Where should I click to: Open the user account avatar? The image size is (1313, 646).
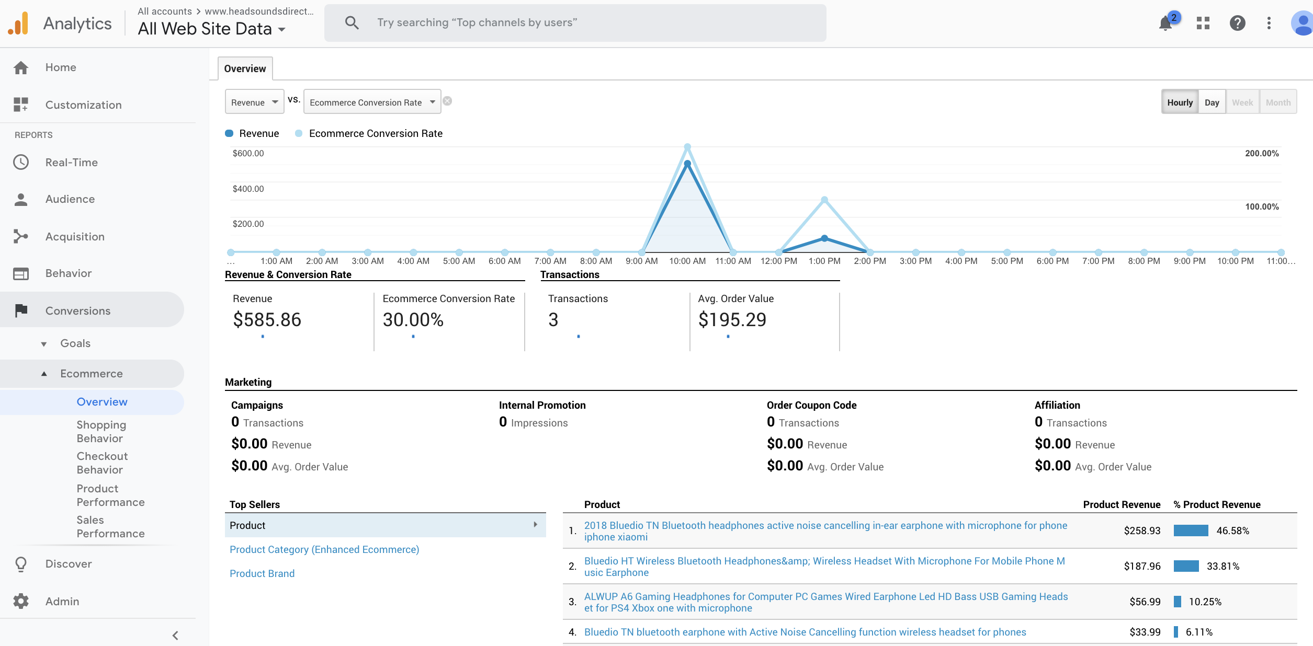tap(1302, 24)
